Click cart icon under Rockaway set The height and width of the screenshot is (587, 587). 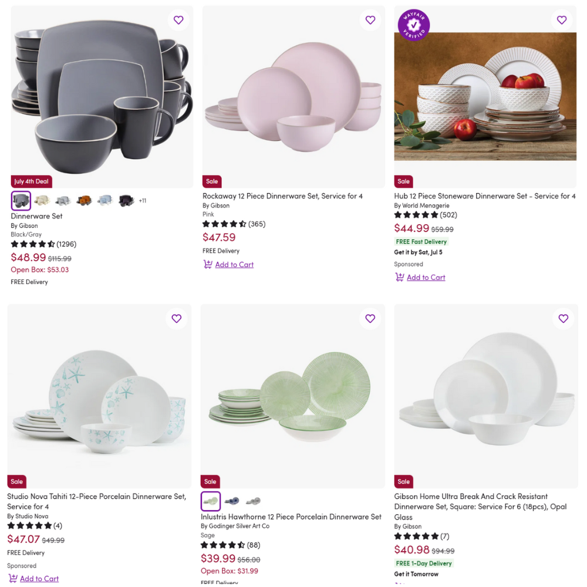[x=208, y=264]
